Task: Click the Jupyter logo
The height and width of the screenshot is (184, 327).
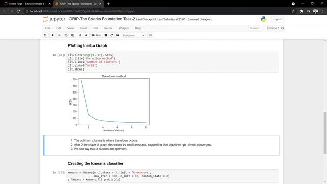Action: pos(54,19)
